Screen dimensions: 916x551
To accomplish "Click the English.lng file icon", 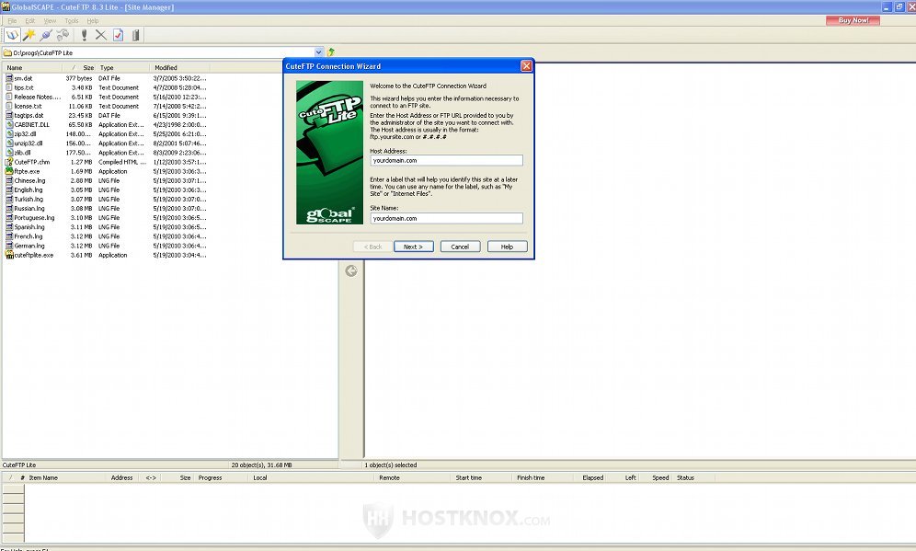I will point(9,189).
